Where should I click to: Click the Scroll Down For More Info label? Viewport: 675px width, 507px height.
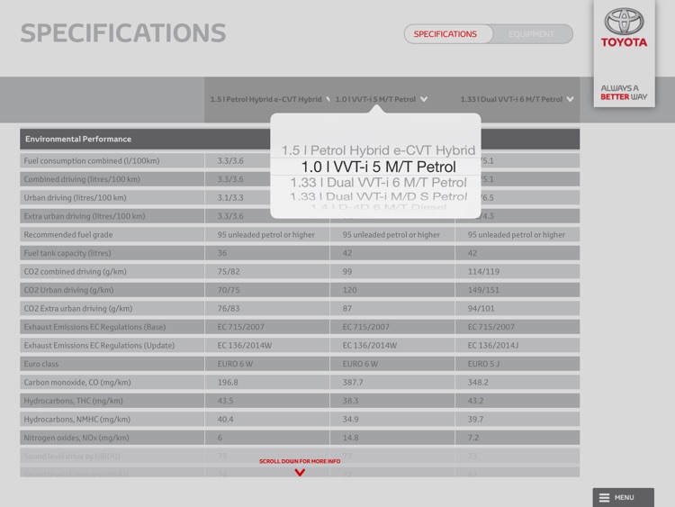[300, 461]
